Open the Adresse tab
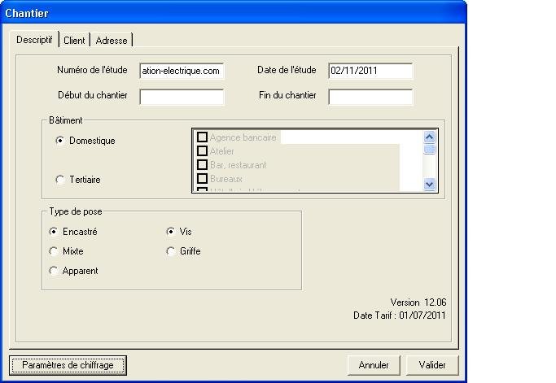The height and width of the screenshot is (383, 556). (112, 41)
